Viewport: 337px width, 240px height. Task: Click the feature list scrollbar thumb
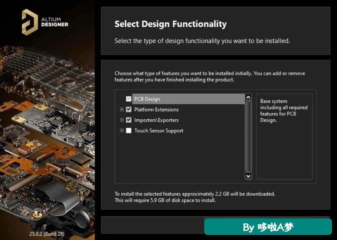coord(248,136)
